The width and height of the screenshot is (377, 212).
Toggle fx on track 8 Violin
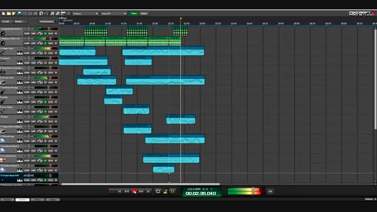tap(45, 102)
